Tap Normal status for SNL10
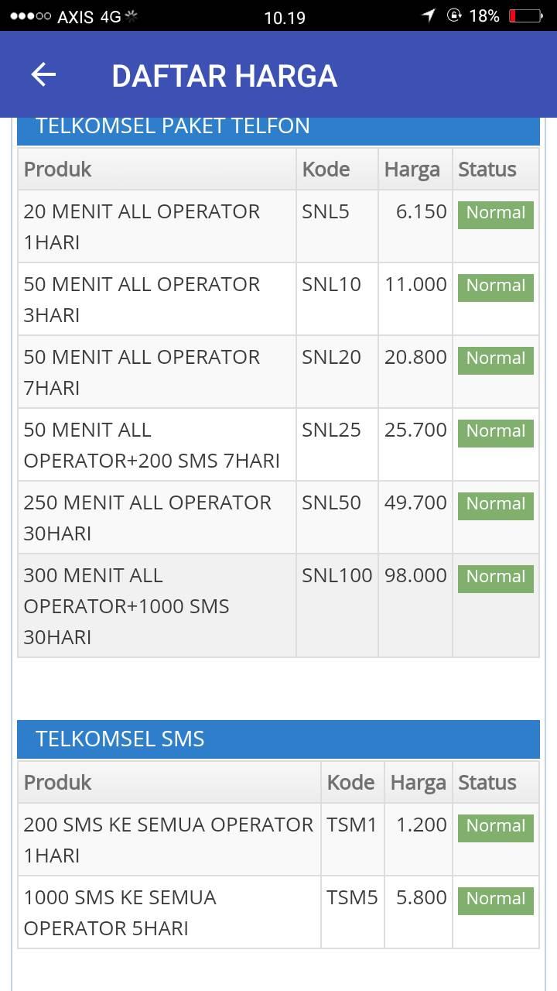The width and height of the screenshot is (557, 991). pos(496,286)
